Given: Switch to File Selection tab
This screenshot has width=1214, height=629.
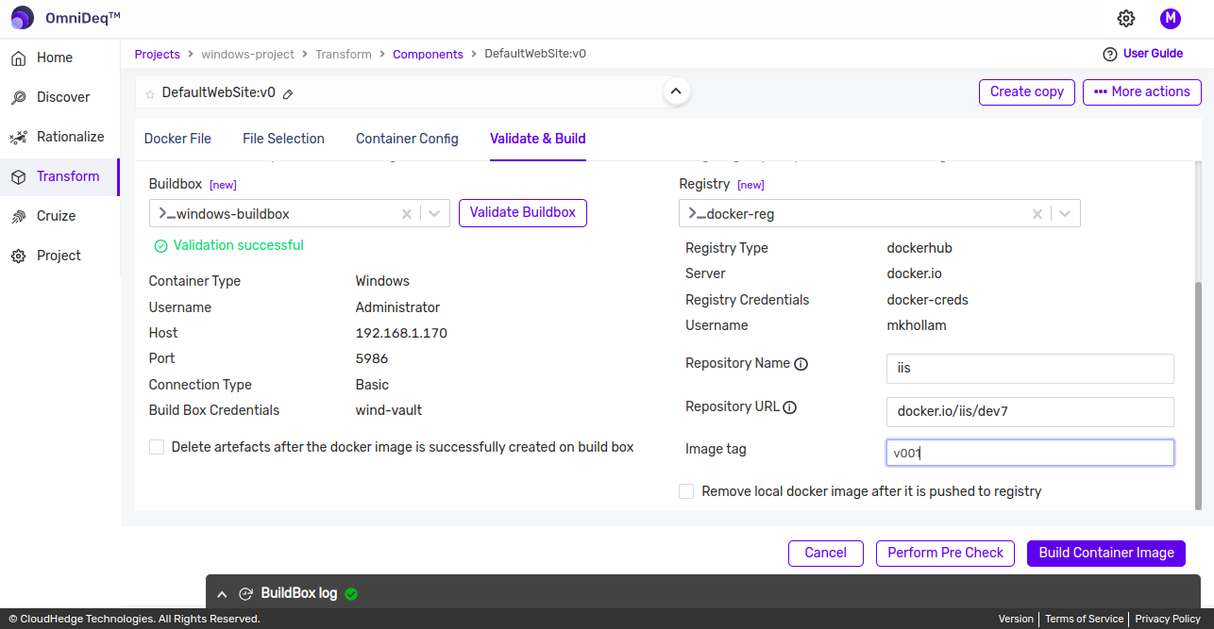Looking at the screenshot, I should tap(283, 139).
